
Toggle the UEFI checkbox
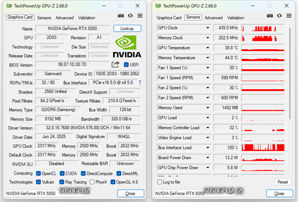pyautogui.click(x=126, y=65)
